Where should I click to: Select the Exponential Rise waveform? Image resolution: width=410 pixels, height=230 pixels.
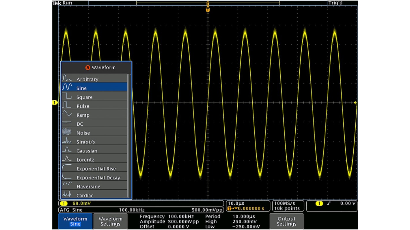(x=96, y=168)
